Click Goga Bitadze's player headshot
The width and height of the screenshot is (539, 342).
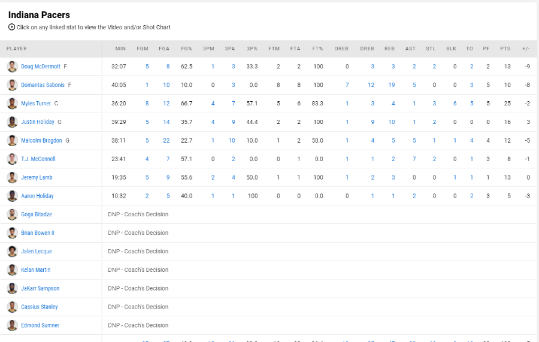pyautogui.click(x=13, y=214)
